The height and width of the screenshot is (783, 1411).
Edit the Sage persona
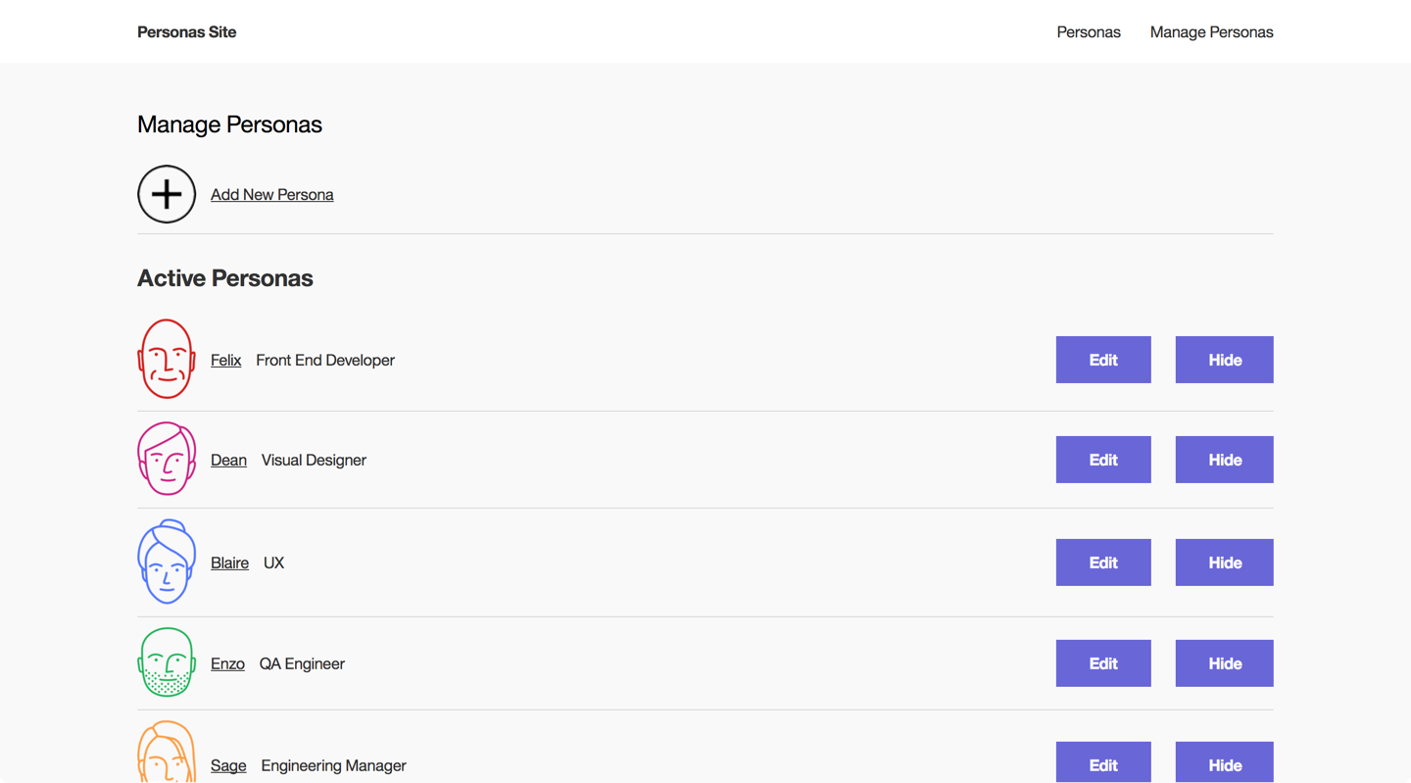pyautogui.click(x=1102, y=763)
